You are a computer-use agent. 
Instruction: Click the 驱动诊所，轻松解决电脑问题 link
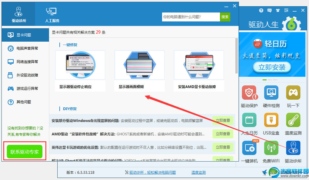pyautogui.click(x=153, y=173)
